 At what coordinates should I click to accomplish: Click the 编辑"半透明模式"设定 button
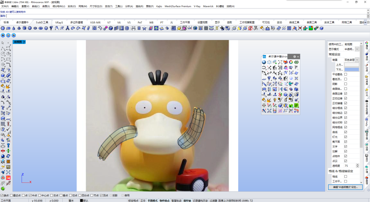345,187
